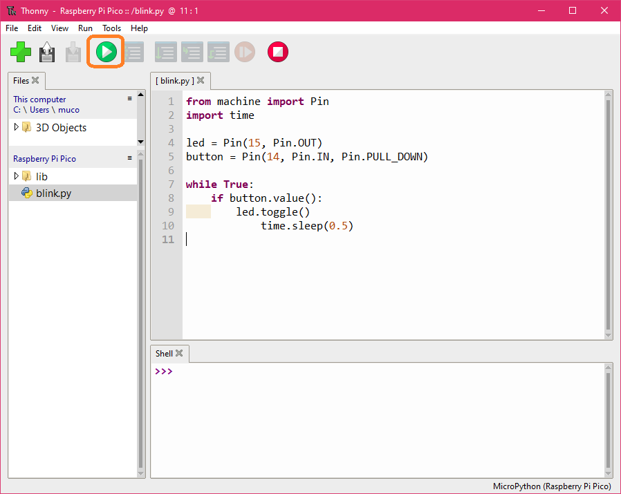Click on 'if button.value():' line

click(x=266, y=198)
